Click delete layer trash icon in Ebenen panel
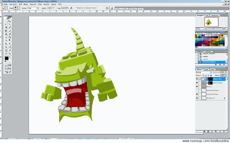This screenshot has height=143, width=230. coord(224,132)
